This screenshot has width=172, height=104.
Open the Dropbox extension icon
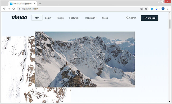[x=157, y=9]
